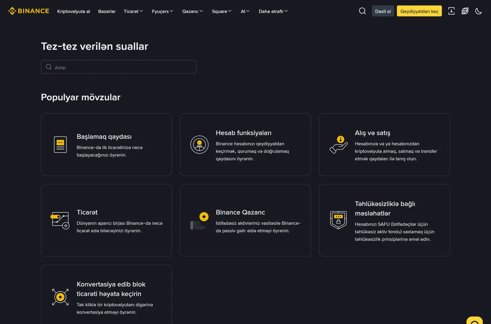Open the Ticarət topic card title

87,212
